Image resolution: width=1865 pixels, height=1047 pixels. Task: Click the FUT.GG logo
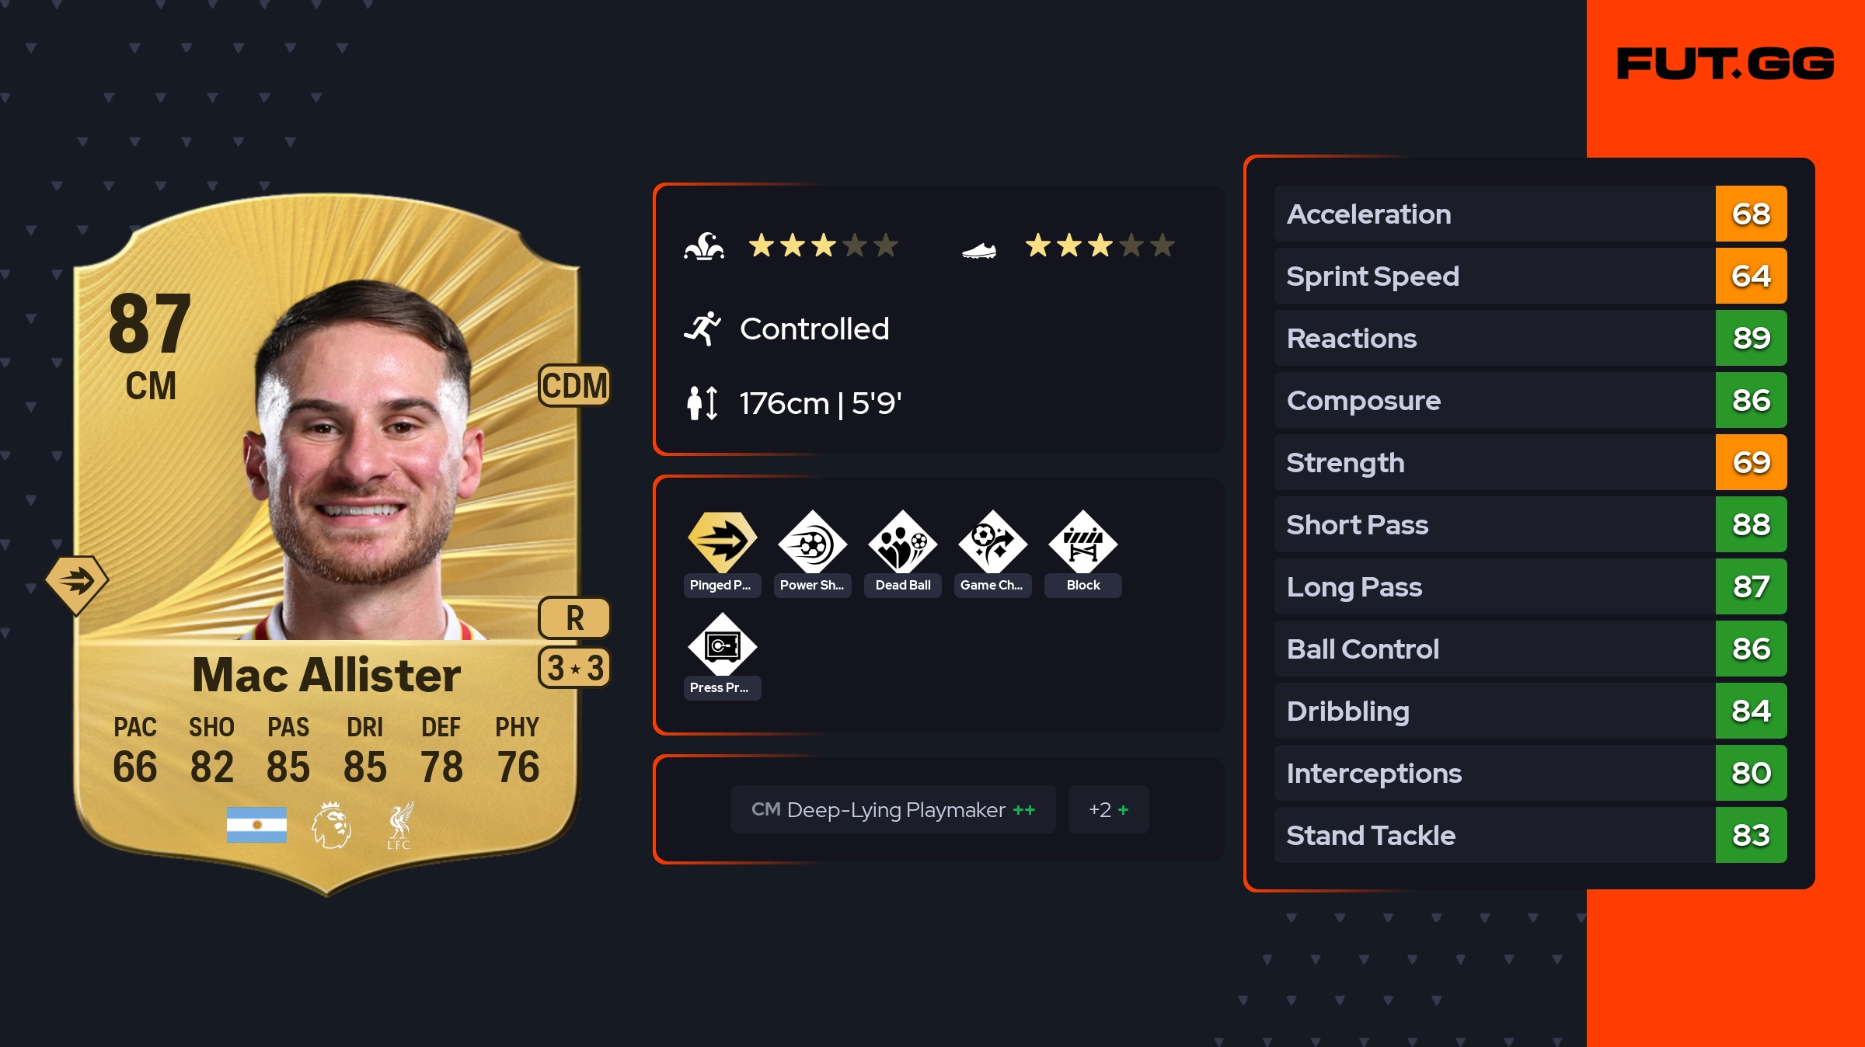(1725, 64)
